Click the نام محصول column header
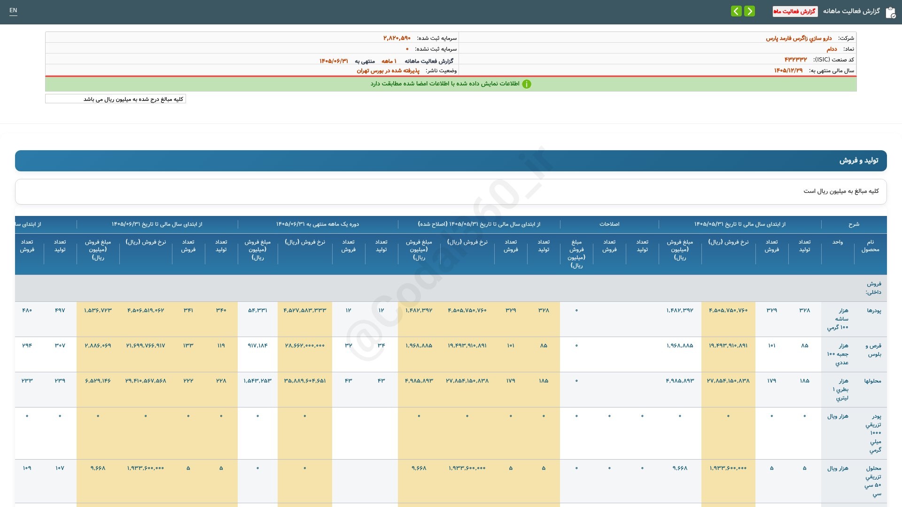Image resolution: width=902 pixels, height=507 pixels. pos(870,246)
